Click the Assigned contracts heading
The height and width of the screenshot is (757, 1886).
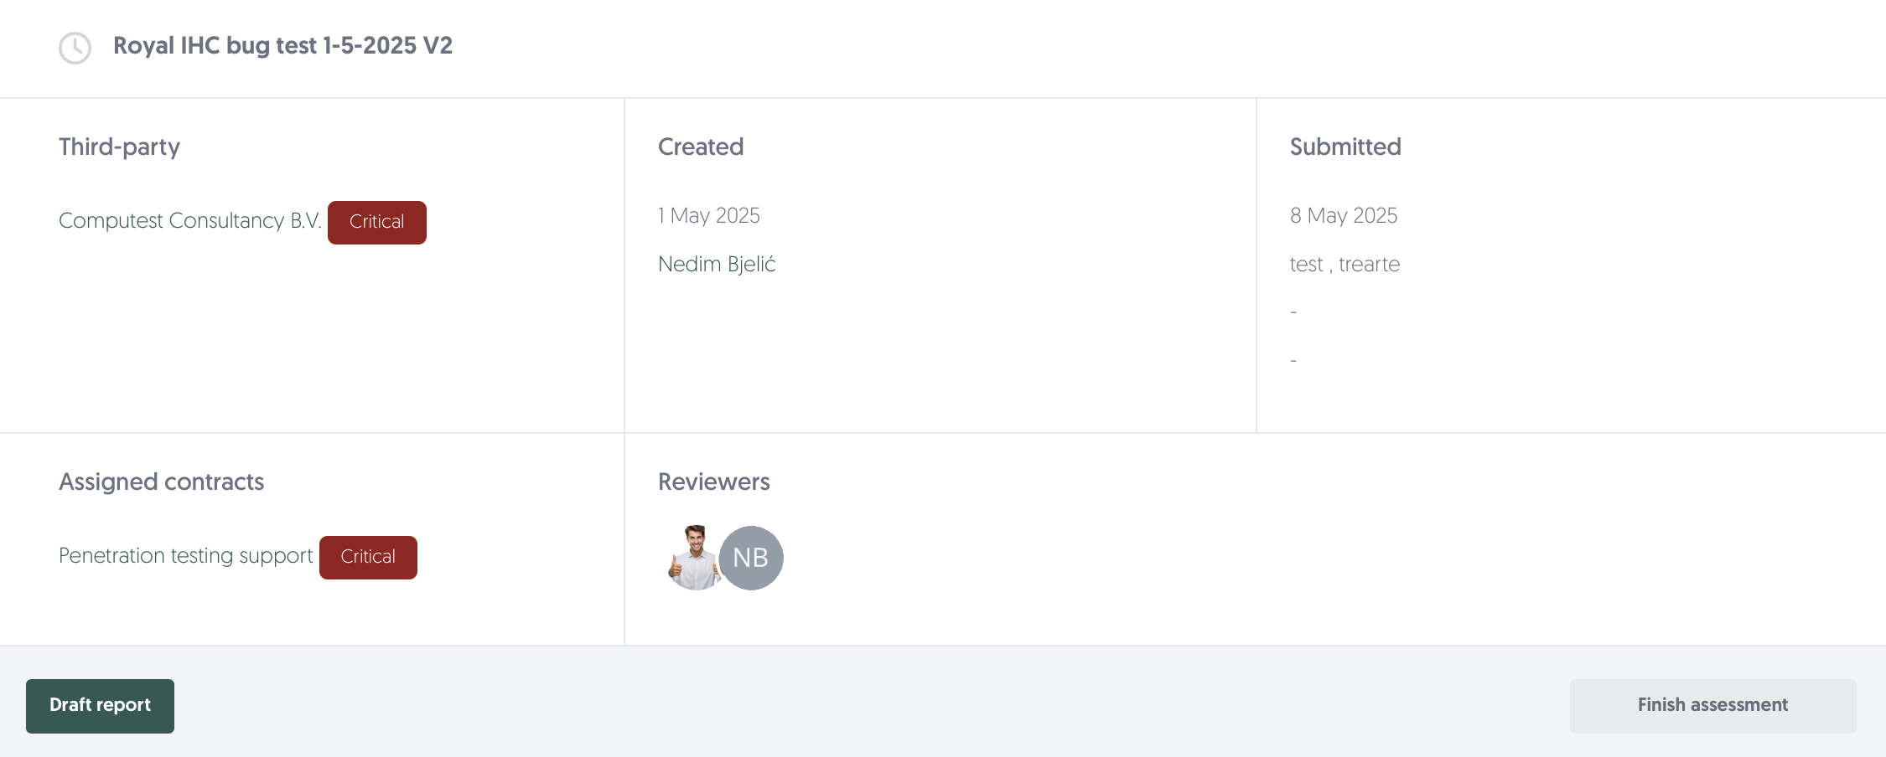pos(161,482)
